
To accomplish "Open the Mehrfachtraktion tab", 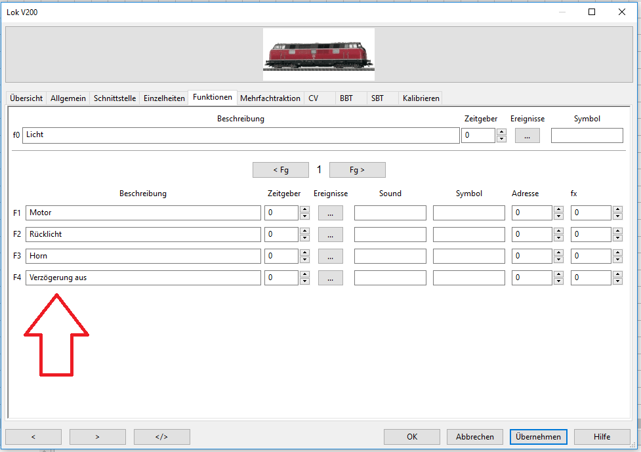I will [270, 98].
